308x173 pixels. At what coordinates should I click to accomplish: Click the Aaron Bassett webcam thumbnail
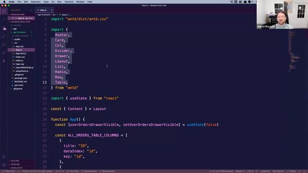point(282,14)
